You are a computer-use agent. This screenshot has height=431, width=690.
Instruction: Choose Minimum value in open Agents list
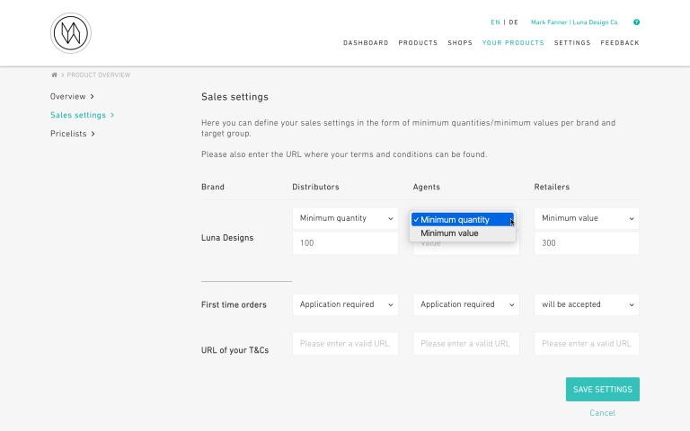coord(463,233)
